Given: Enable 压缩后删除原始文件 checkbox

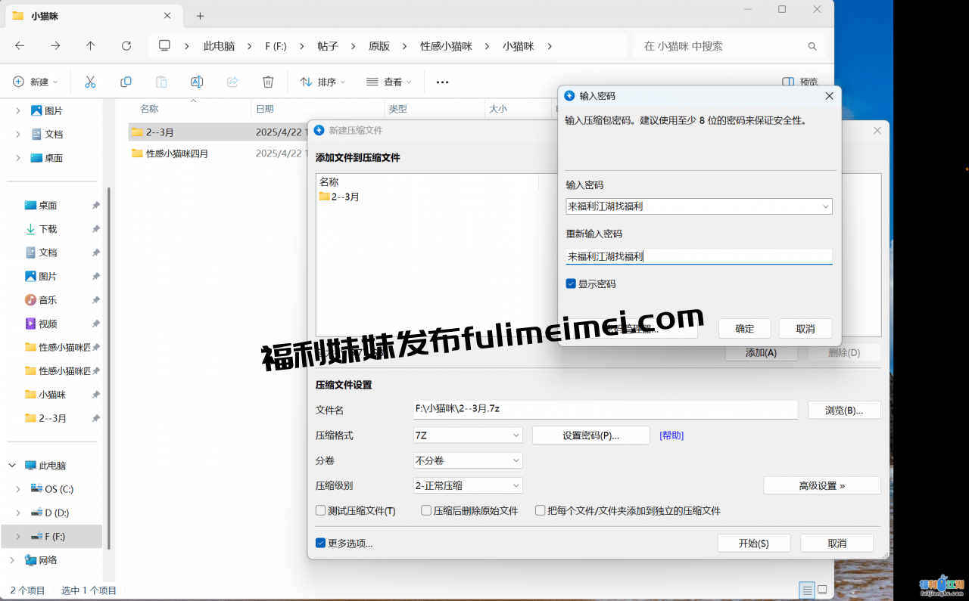Looking at the screenshot, I should [x=426, y=511].
